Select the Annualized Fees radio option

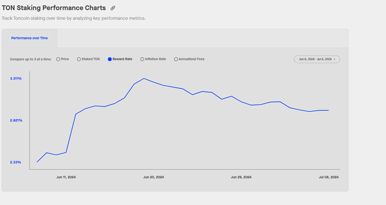tap(176, 59)
